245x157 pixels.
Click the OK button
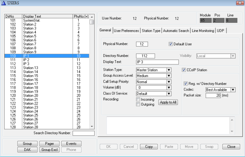click(109, 147)
